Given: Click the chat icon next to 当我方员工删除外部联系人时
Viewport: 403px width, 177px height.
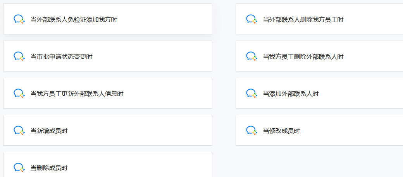Looking at the screenshot, I should pyautogui.click(x=251, y=56).
